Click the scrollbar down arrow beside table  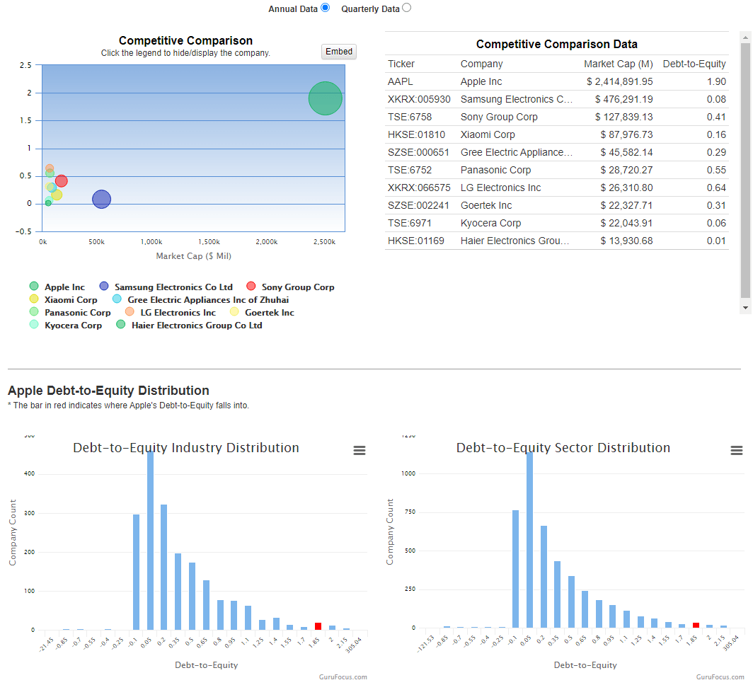[x=745, y=308]
